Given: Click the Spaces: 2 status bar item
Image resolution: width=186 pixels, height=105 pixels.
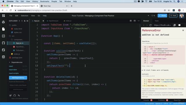Looking at the screenshot, I should 159,104.
